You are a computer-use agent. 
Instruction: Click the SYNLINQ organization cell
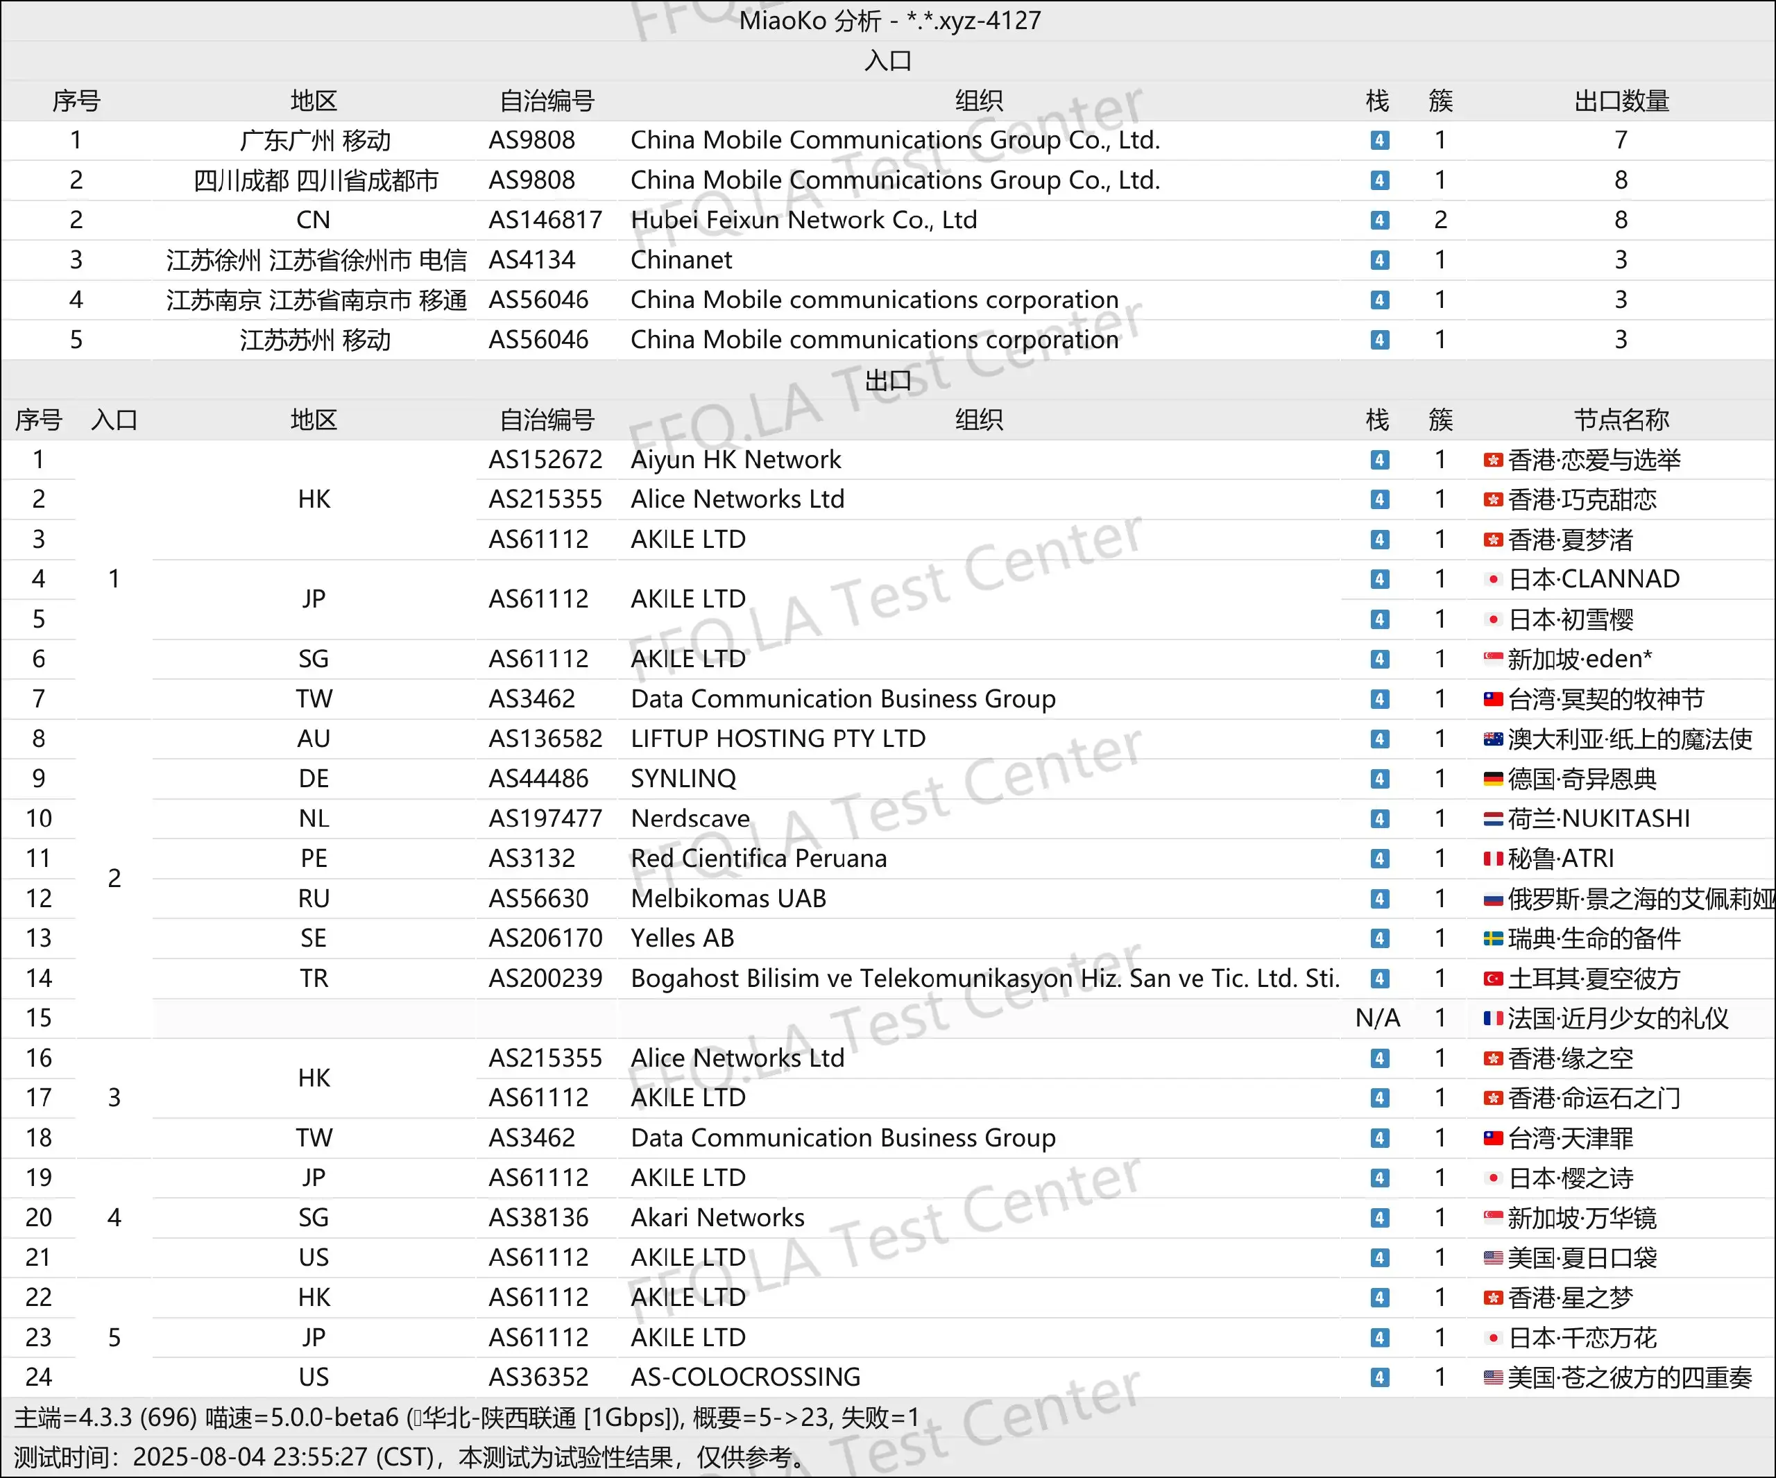coord(683,779)
